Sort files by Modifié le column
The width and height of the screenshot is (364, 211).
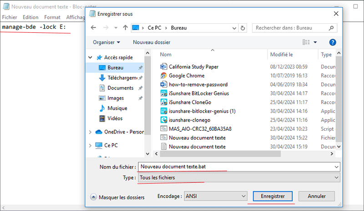281,54
